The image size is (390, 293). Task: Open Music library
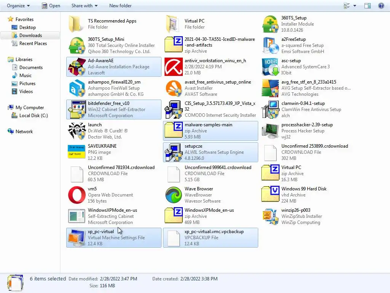[x=22, y=75]
